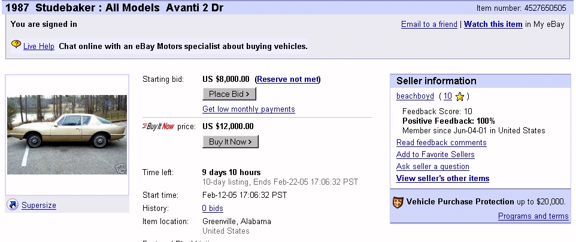
Task: View the 0 bids history link
Action: pyautogui.click(x=213, y=209)
